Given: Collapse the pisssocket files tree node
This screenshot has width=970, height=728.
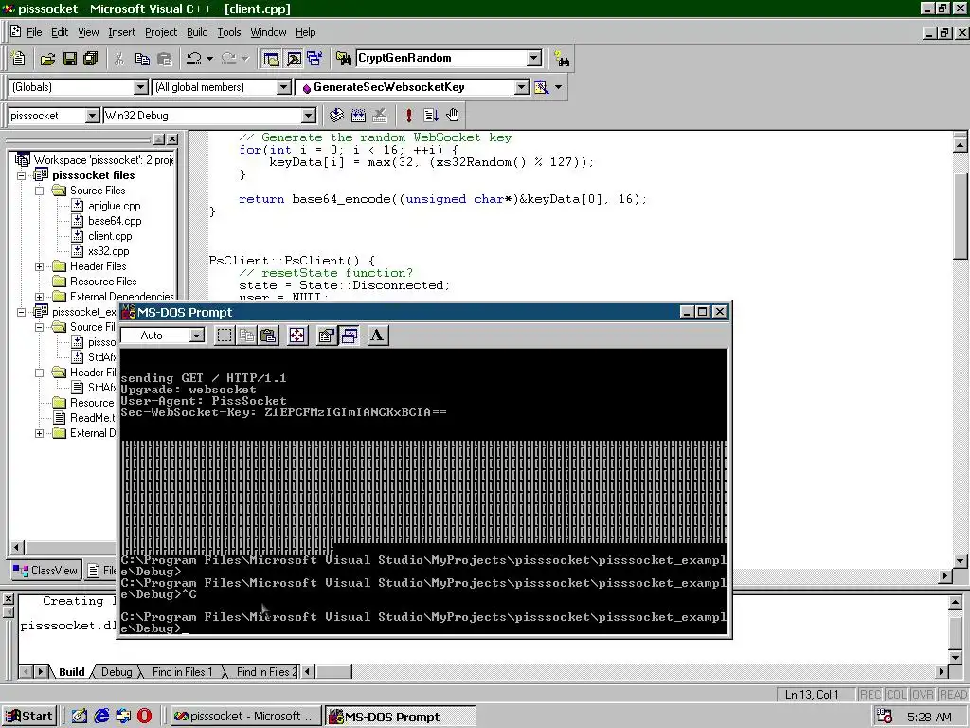Looking at the screenshot, I should click(x=22, y=175).
